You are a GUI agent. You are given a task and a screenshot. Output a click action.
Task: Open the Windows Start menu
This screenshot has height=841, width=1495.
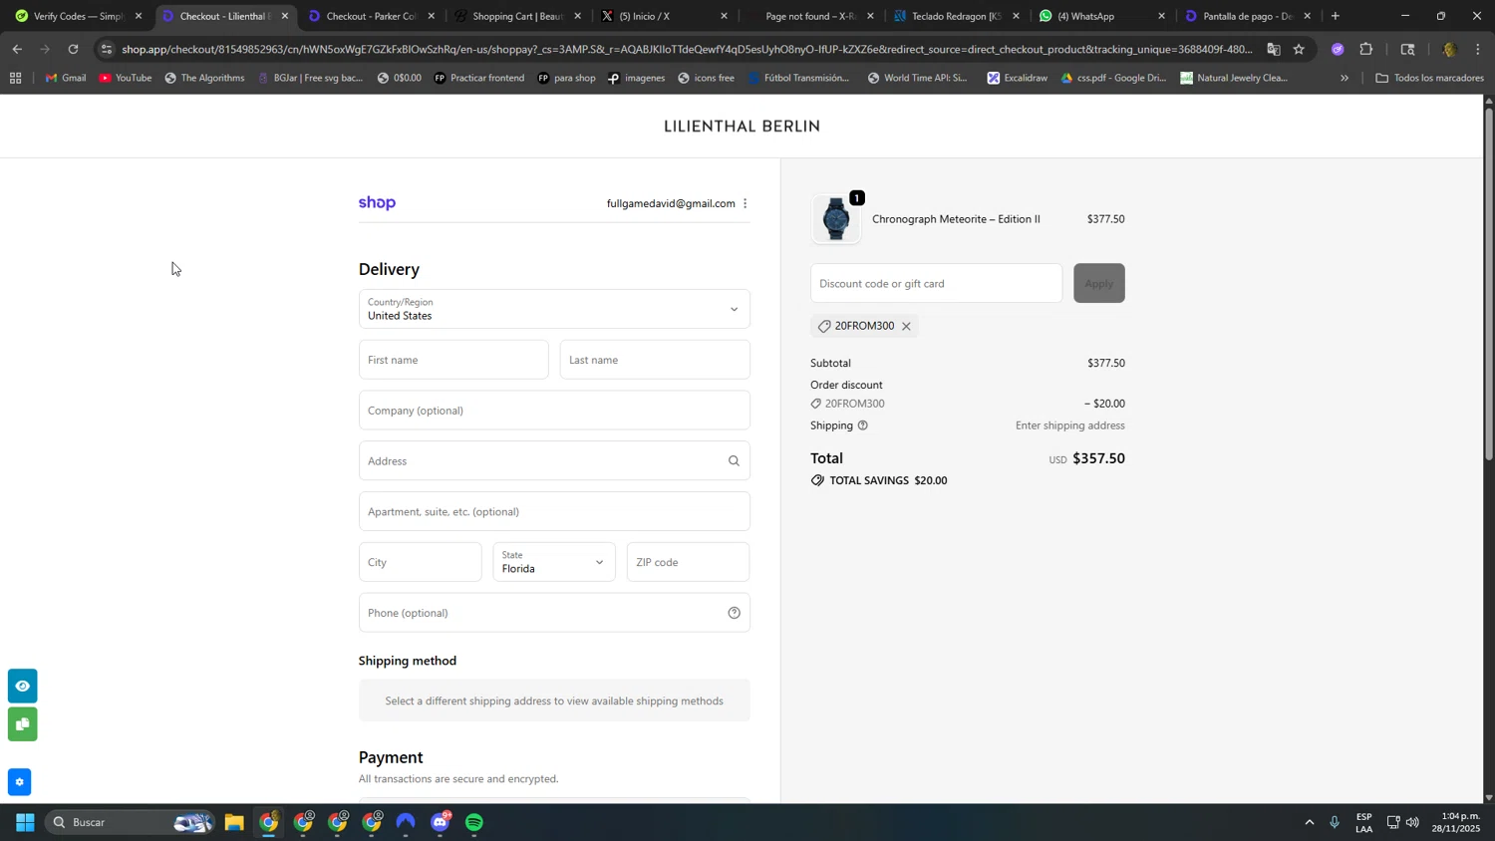tap(25, 822)
